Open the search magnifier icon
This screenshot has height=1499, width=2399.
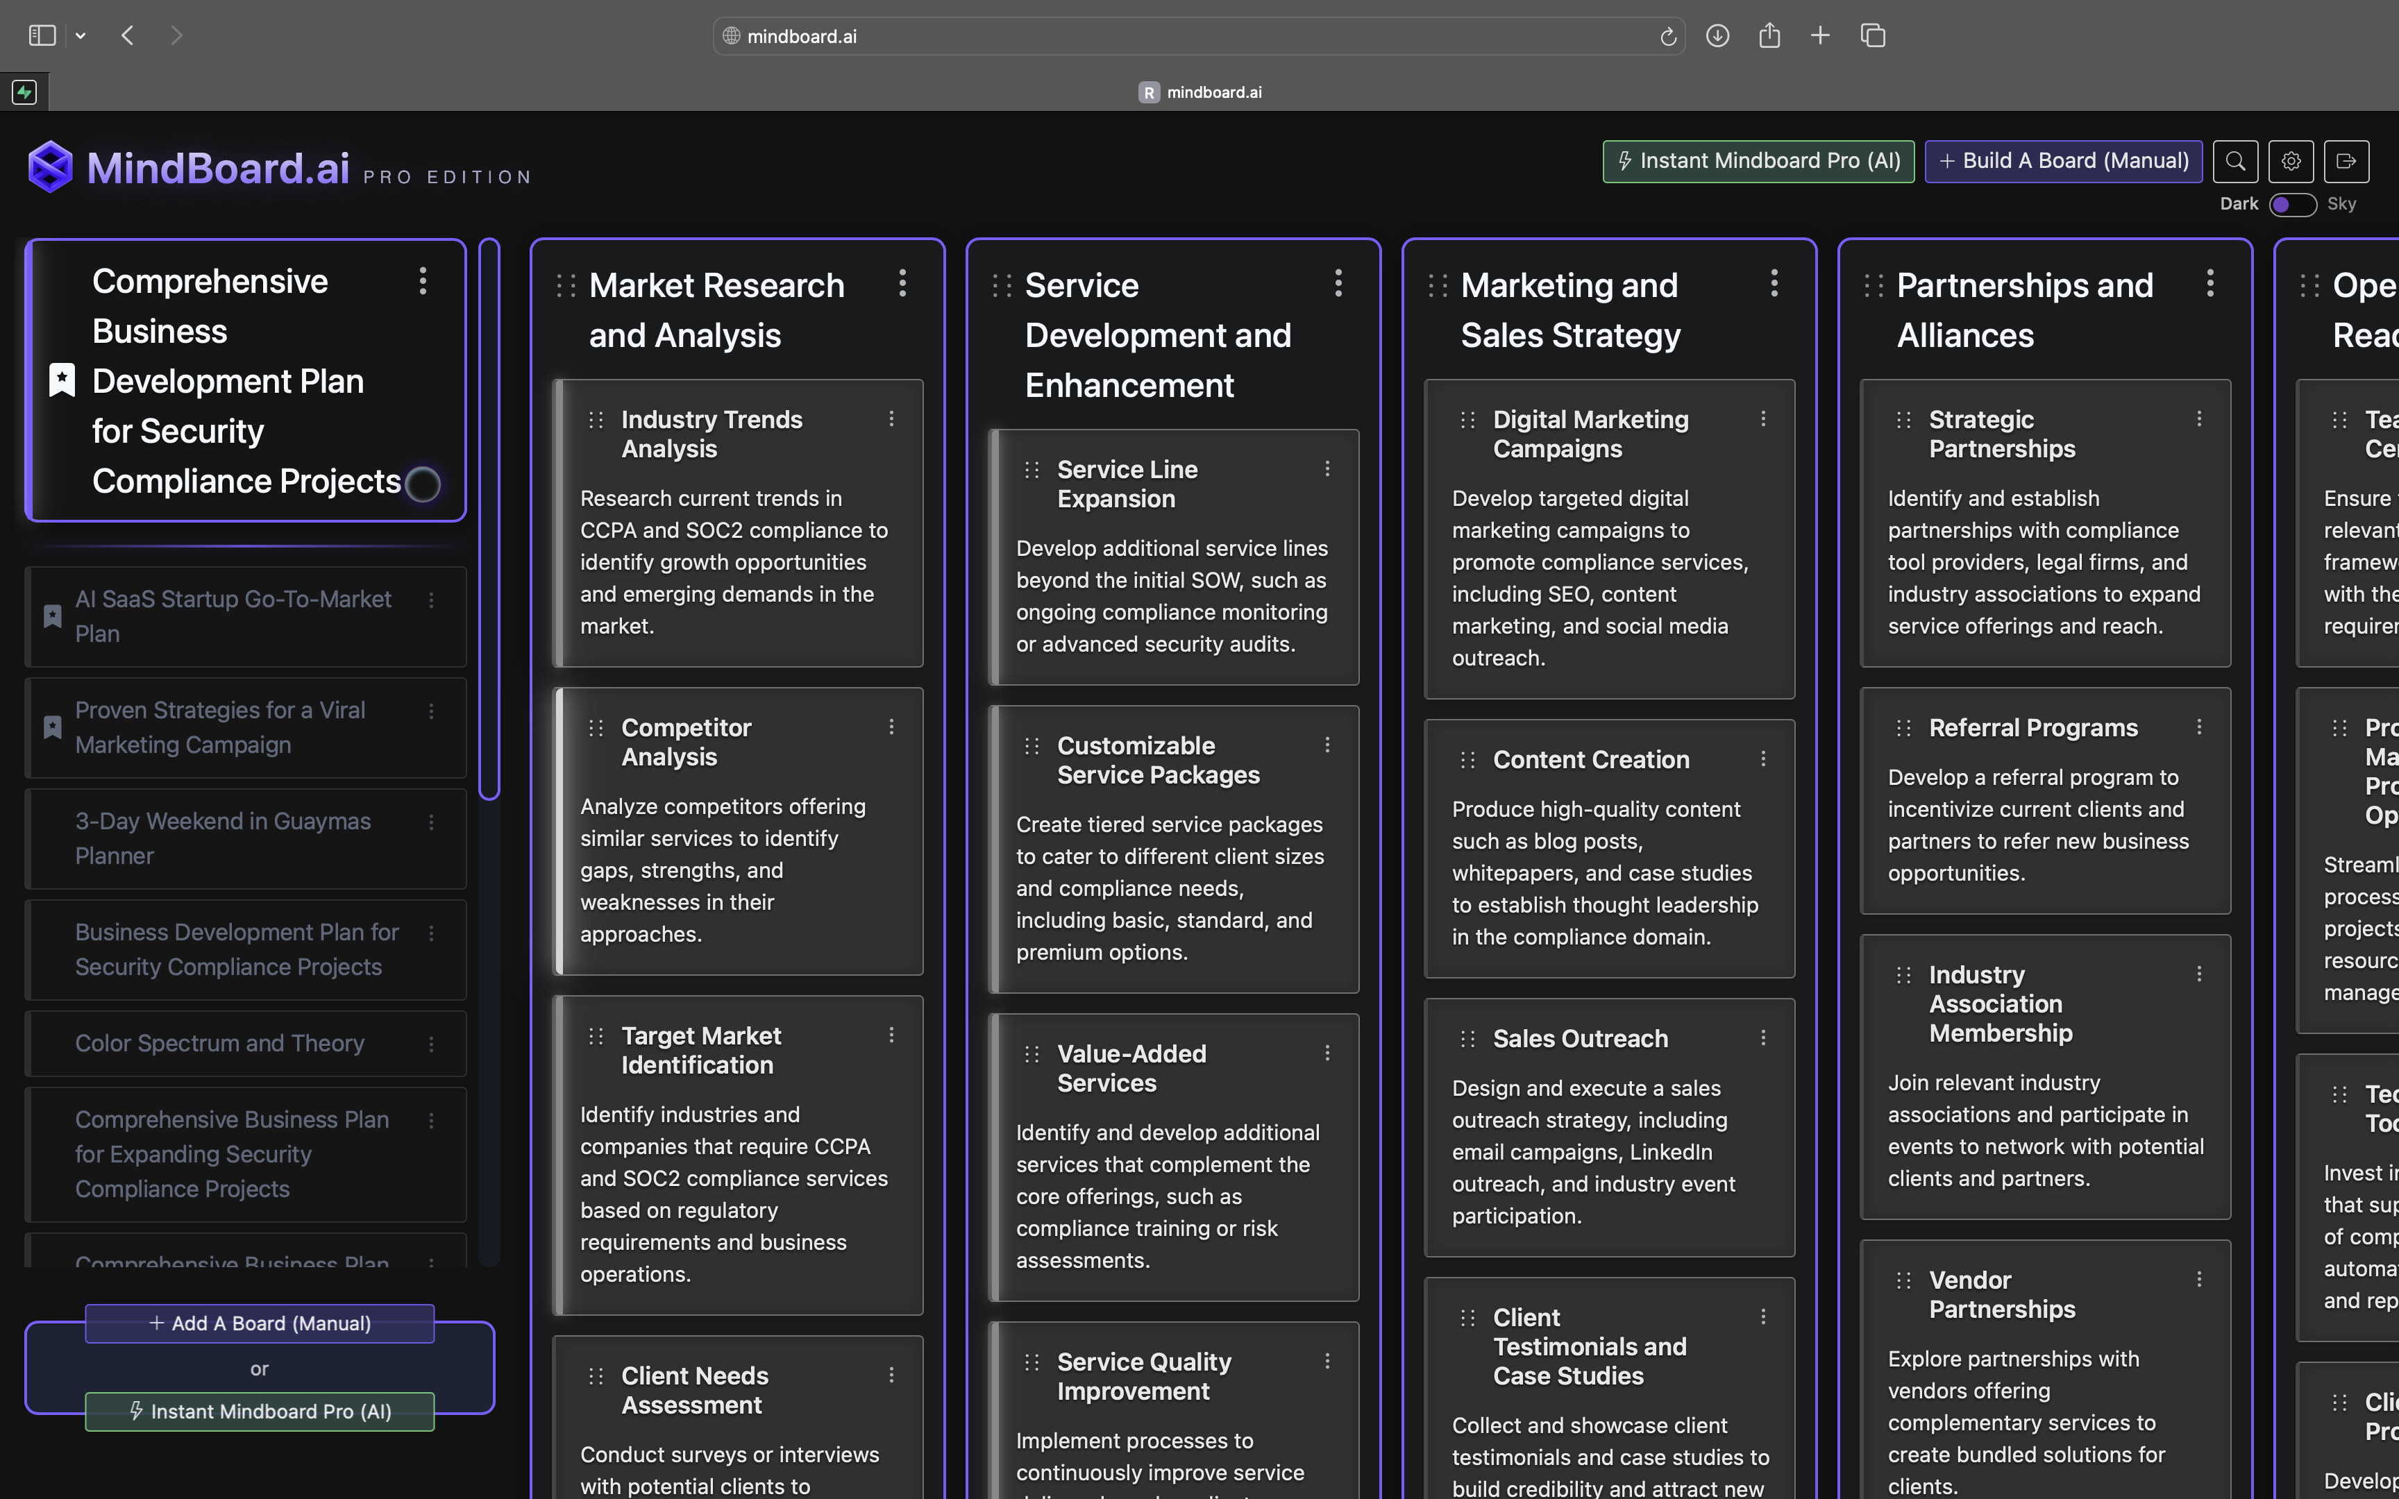(2234, 162)
